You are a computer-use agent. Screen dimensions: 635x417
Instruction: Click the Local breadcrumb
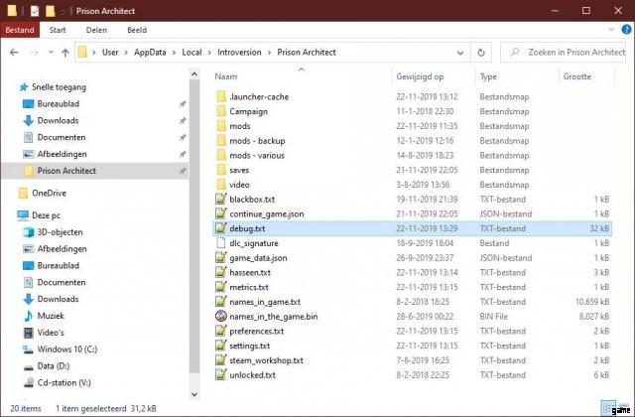[x=191, y=53]
